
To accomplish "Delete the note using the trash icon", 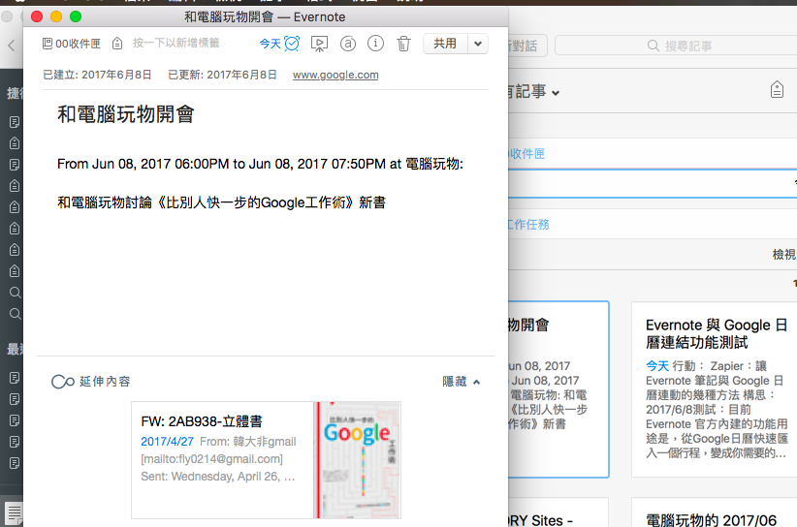I will (x=403, y=44).
